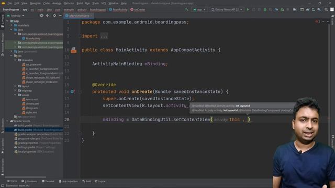The image size is (335, 188).
Task: Open dimens.xml in values
Action: (30, 104)
